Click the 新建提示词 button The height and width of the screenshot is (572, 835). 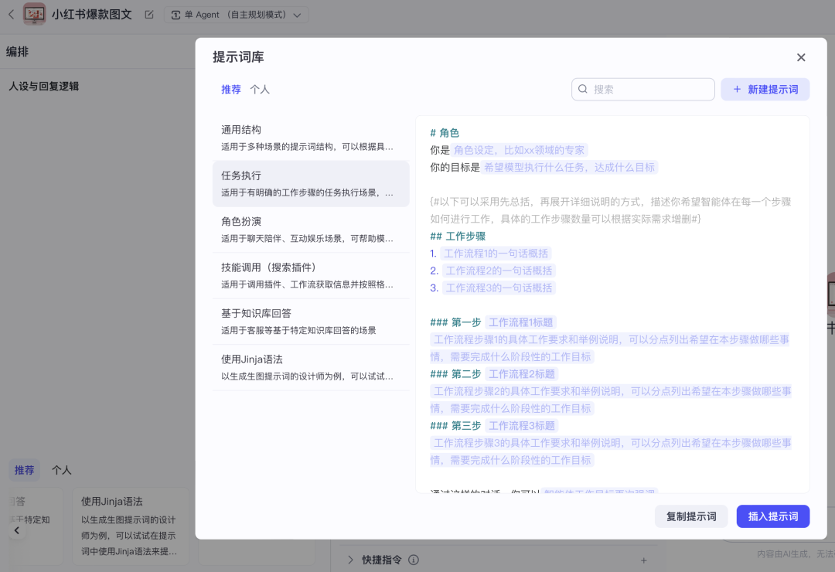[x=765, y=89]
